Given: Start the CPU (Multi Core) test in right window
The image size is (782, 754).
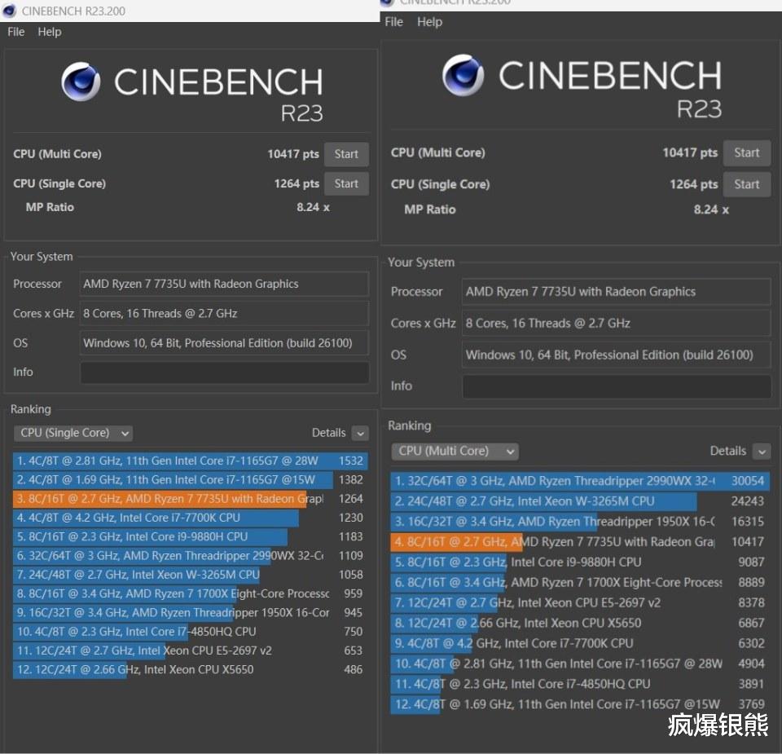Looking at the screenshot, I should 747,153.
